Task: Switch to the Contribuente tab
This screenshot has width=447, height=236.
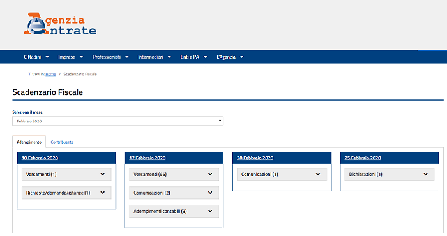Action: pos(62,142)
